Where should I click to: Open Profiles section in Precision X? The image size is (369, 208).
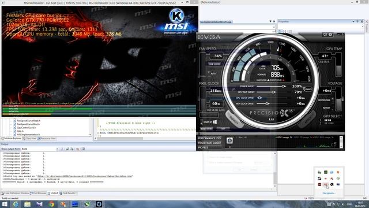tap(209, 148)
